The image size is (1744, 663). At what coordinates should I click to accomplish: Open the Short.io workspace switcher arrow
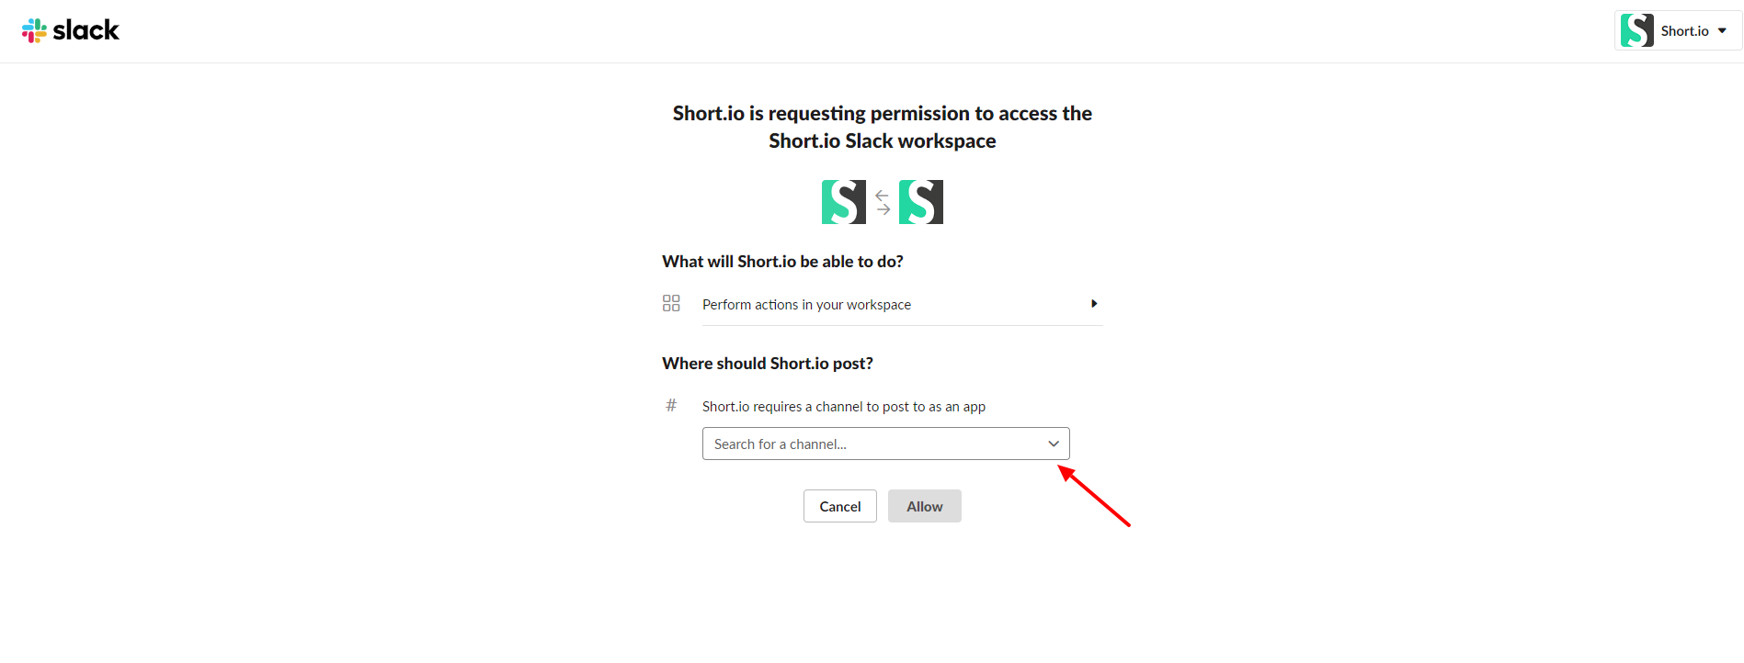click(x=1722, y=30)
